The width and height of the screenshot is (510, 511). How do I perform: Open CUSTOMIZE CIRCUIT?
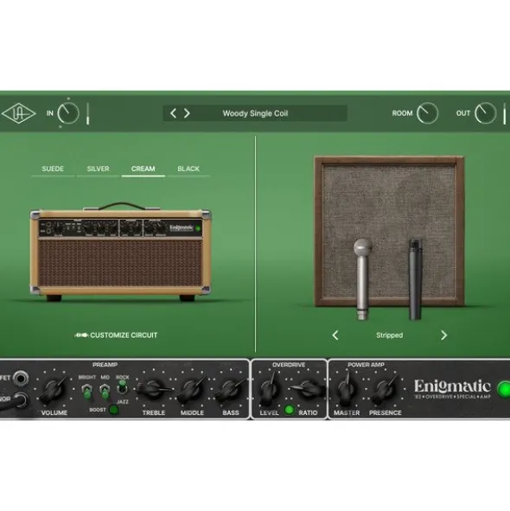124,335
